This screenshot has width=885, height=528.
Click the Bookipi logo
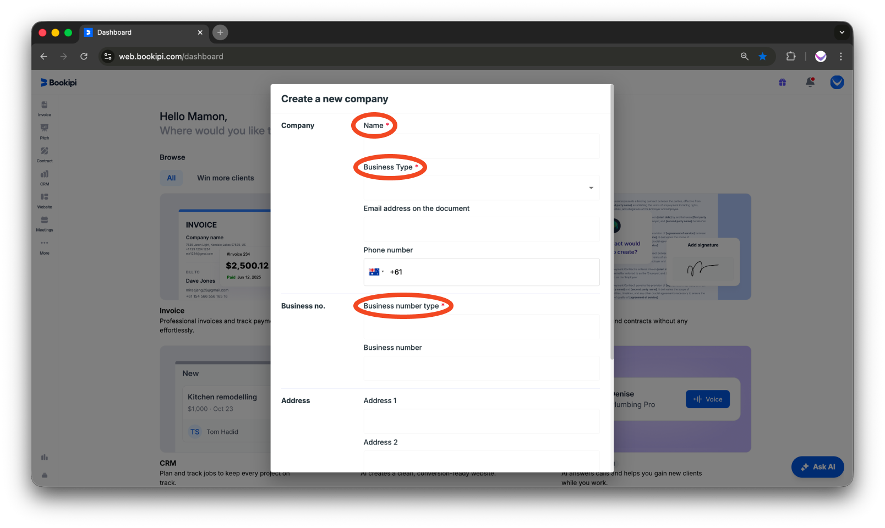tap(58, 82)
